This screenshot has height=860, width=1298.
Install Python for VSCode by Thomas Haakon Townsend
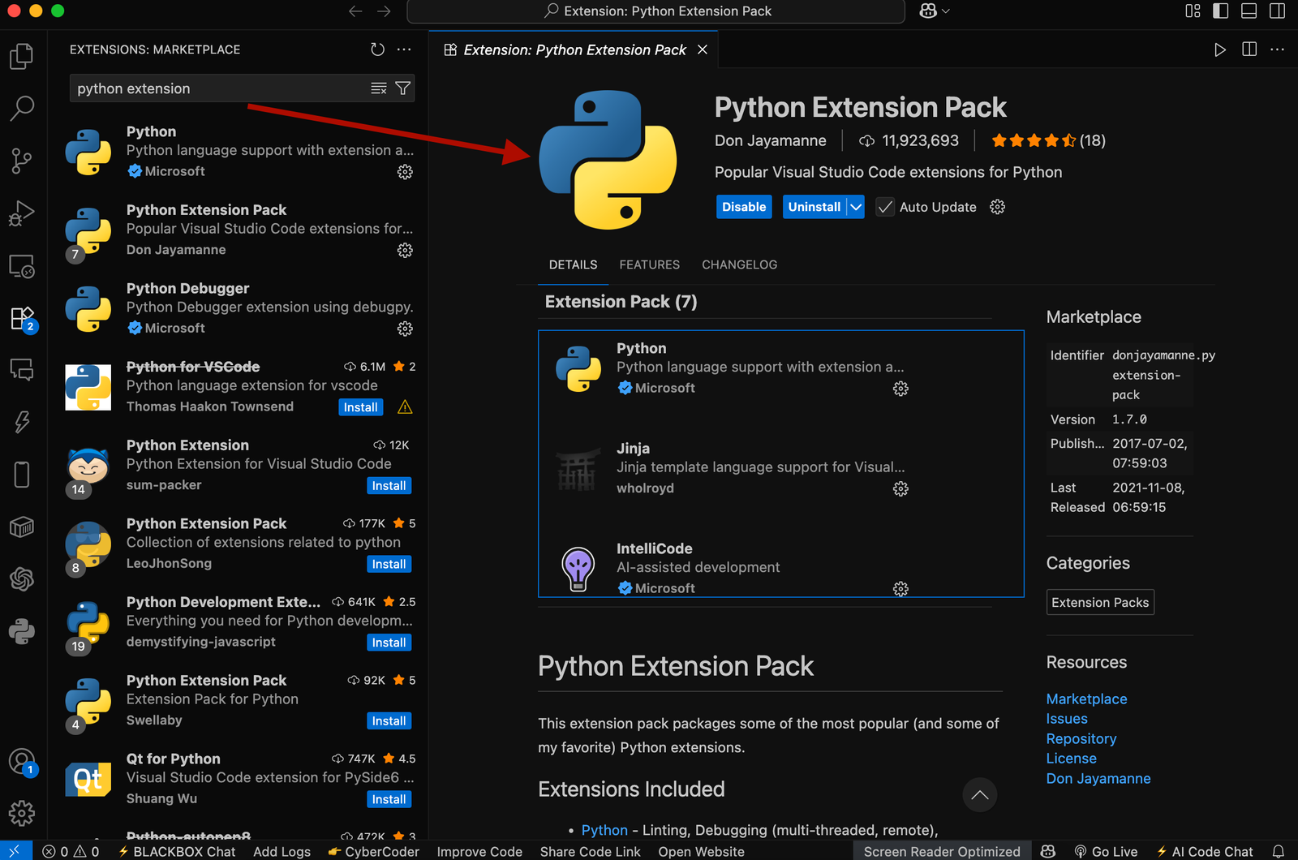click(360, 406)
